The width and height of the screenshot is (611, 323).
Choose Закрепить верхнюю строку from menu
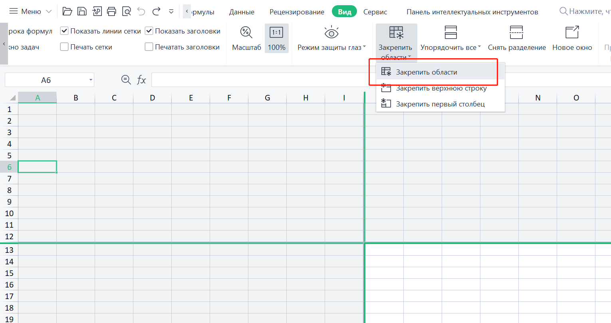[x=441, y=89]
